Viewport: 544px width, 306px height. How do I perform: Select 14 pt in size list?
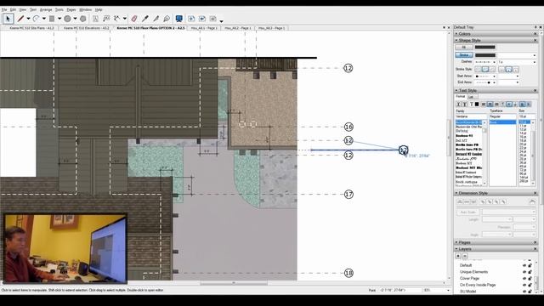click(523, 133)
